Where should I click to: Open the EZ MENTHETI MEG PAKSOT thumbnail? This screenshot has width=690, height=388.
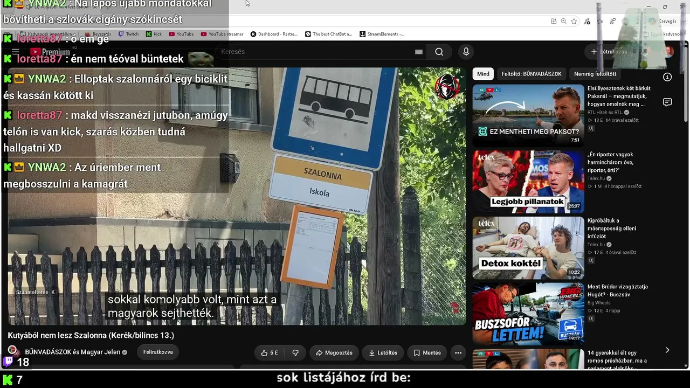tap(528, 115)
